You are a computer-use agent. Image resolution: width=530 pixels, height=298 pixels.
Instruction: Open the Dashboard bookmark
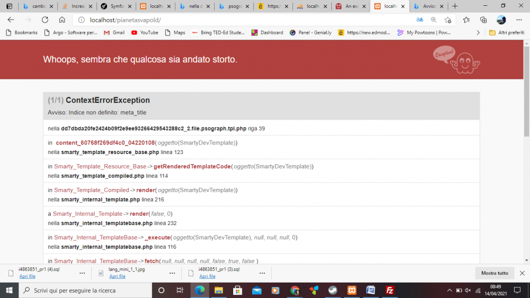(x=267, y=33)
